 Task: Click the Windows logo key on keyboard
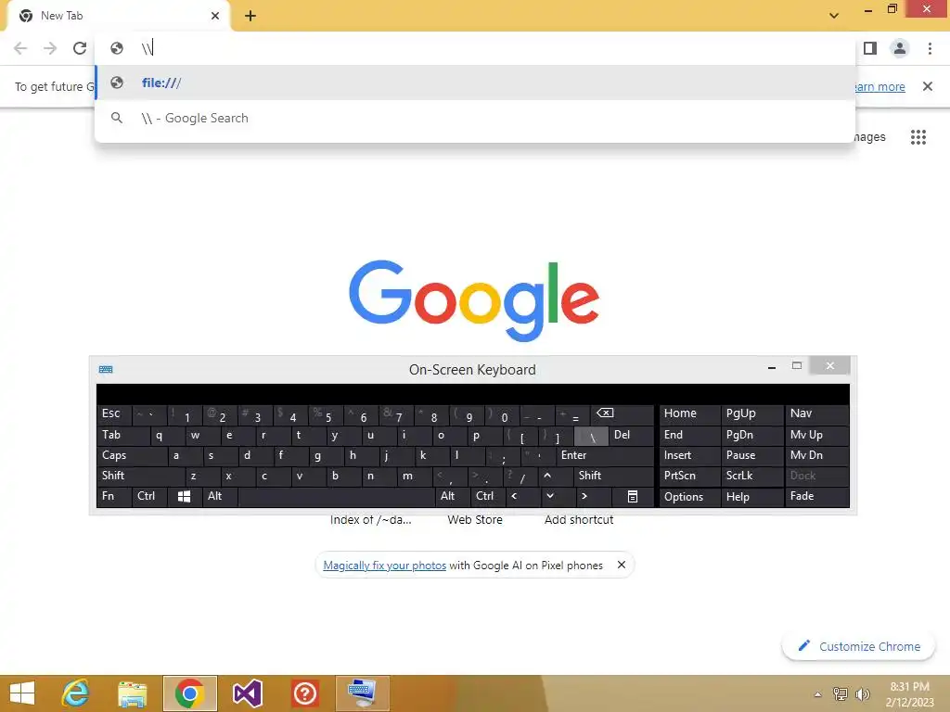[185, 497]
